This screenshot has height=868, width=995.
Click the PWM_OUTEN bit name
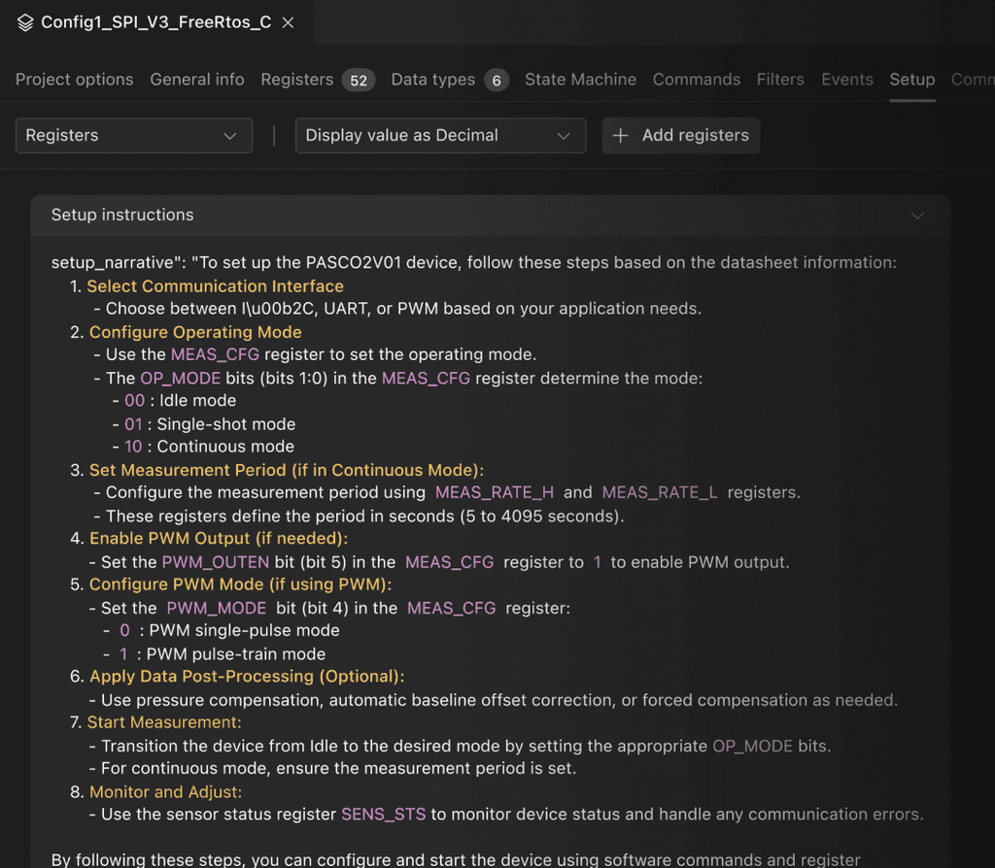(216, 562)
